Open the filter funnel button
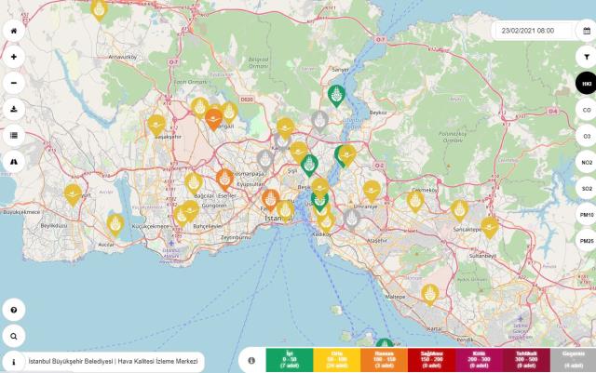Viewport: 596px width, 373px height. 587,57
